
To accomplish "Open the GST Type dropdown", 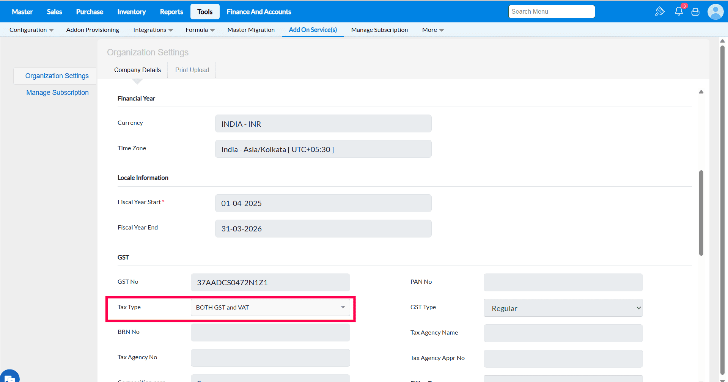I will pyautogui.click(x=563, y=308).
